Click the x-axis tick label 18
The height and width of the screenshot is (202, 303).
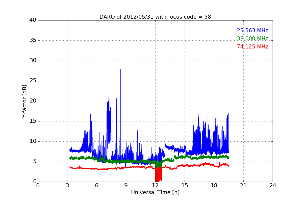coord(214,186)
